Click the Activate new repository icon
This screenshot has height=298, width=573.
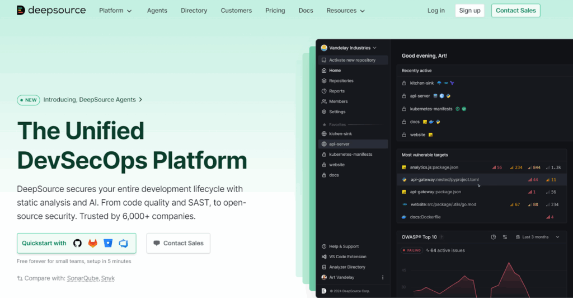(324, 60)
